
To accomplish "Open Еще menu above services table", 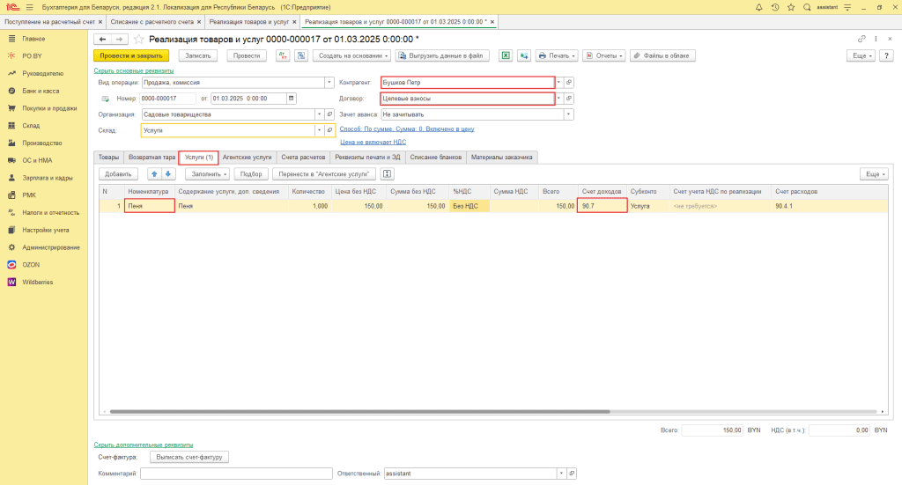I will (x=874, y=174).
